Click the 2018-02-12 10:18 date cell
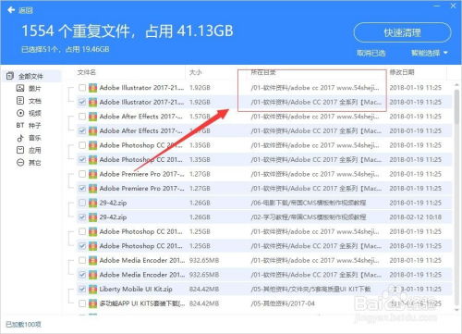This screenshot has width=462, height=334. pyautogui.click(x=415, y=217)
